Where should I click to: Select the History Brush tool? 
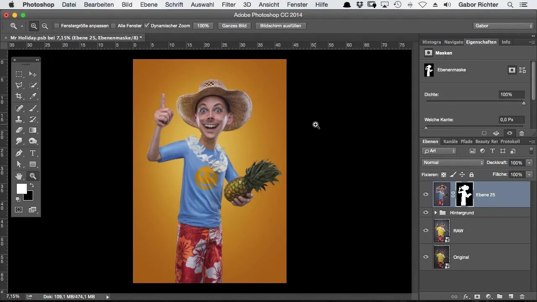(x=33, y=119)
